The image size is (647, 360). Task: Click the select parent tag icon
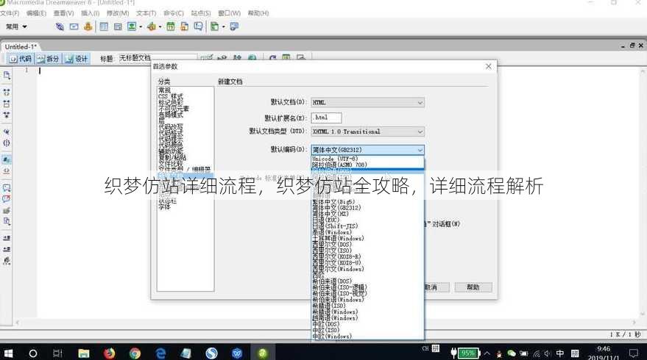click(7, 132)
